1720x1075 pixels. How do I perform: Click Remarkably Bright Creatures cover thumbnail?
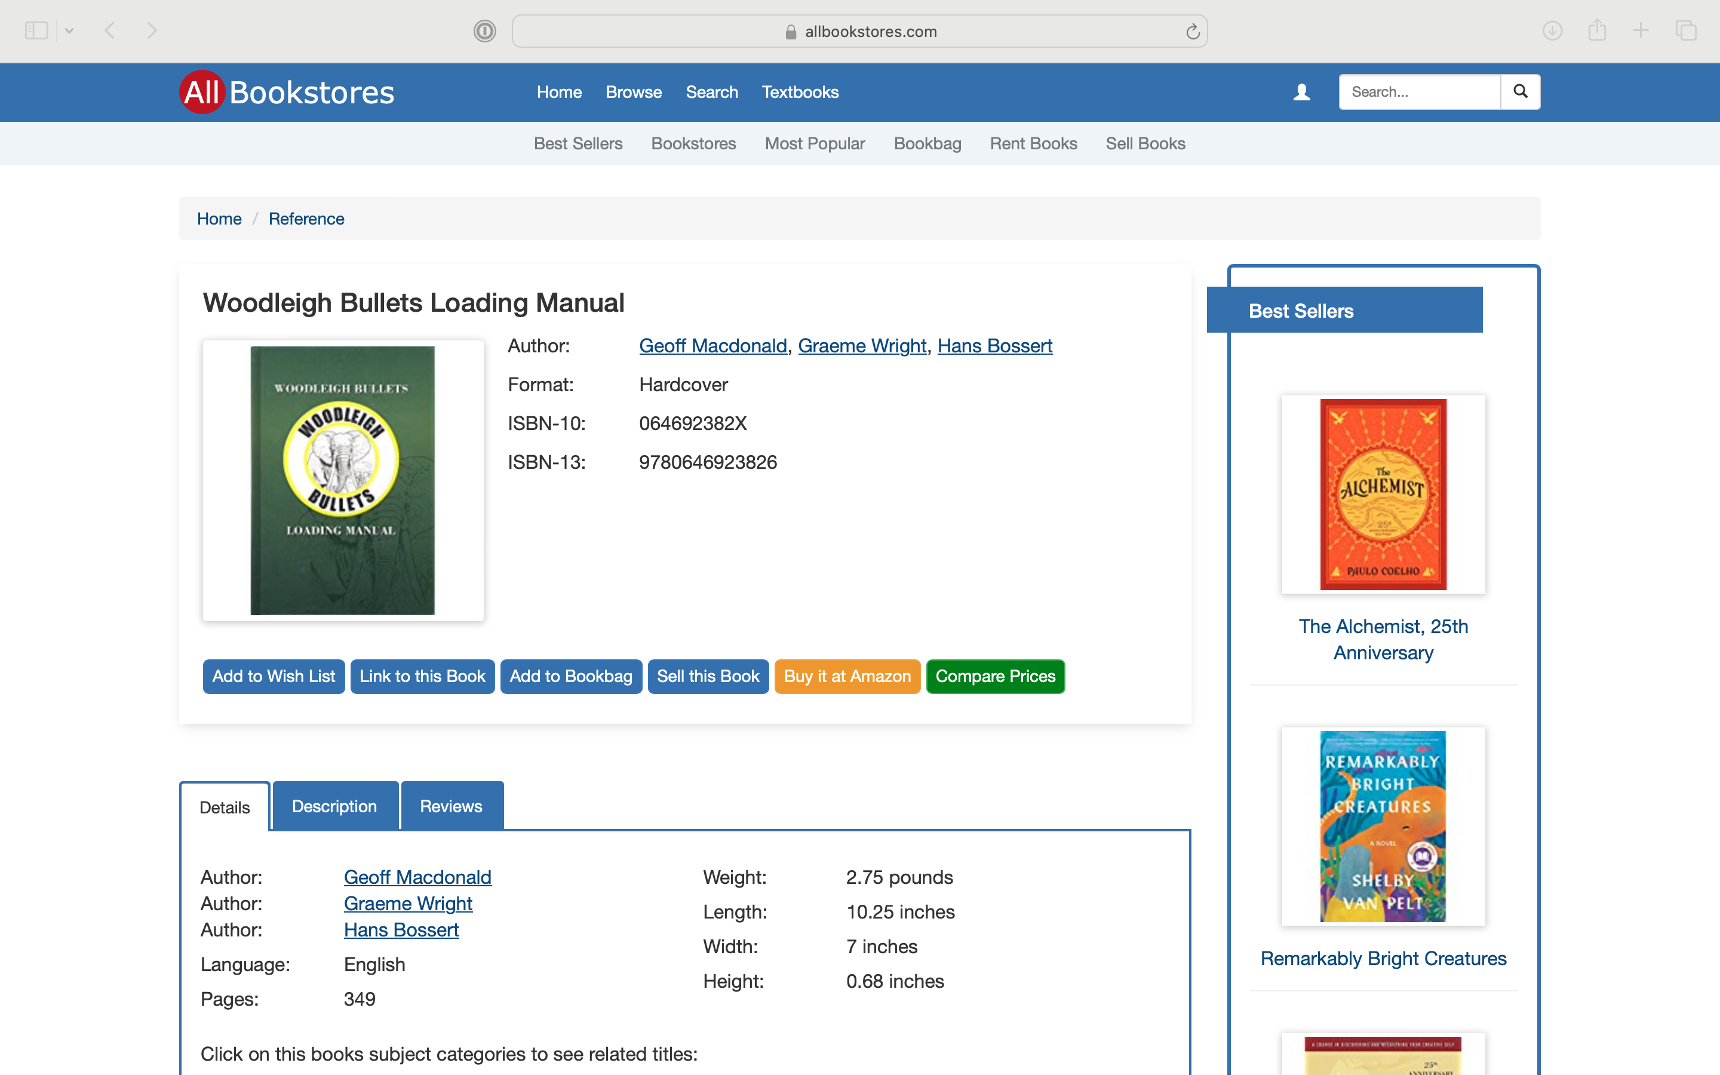point(1383,826)
